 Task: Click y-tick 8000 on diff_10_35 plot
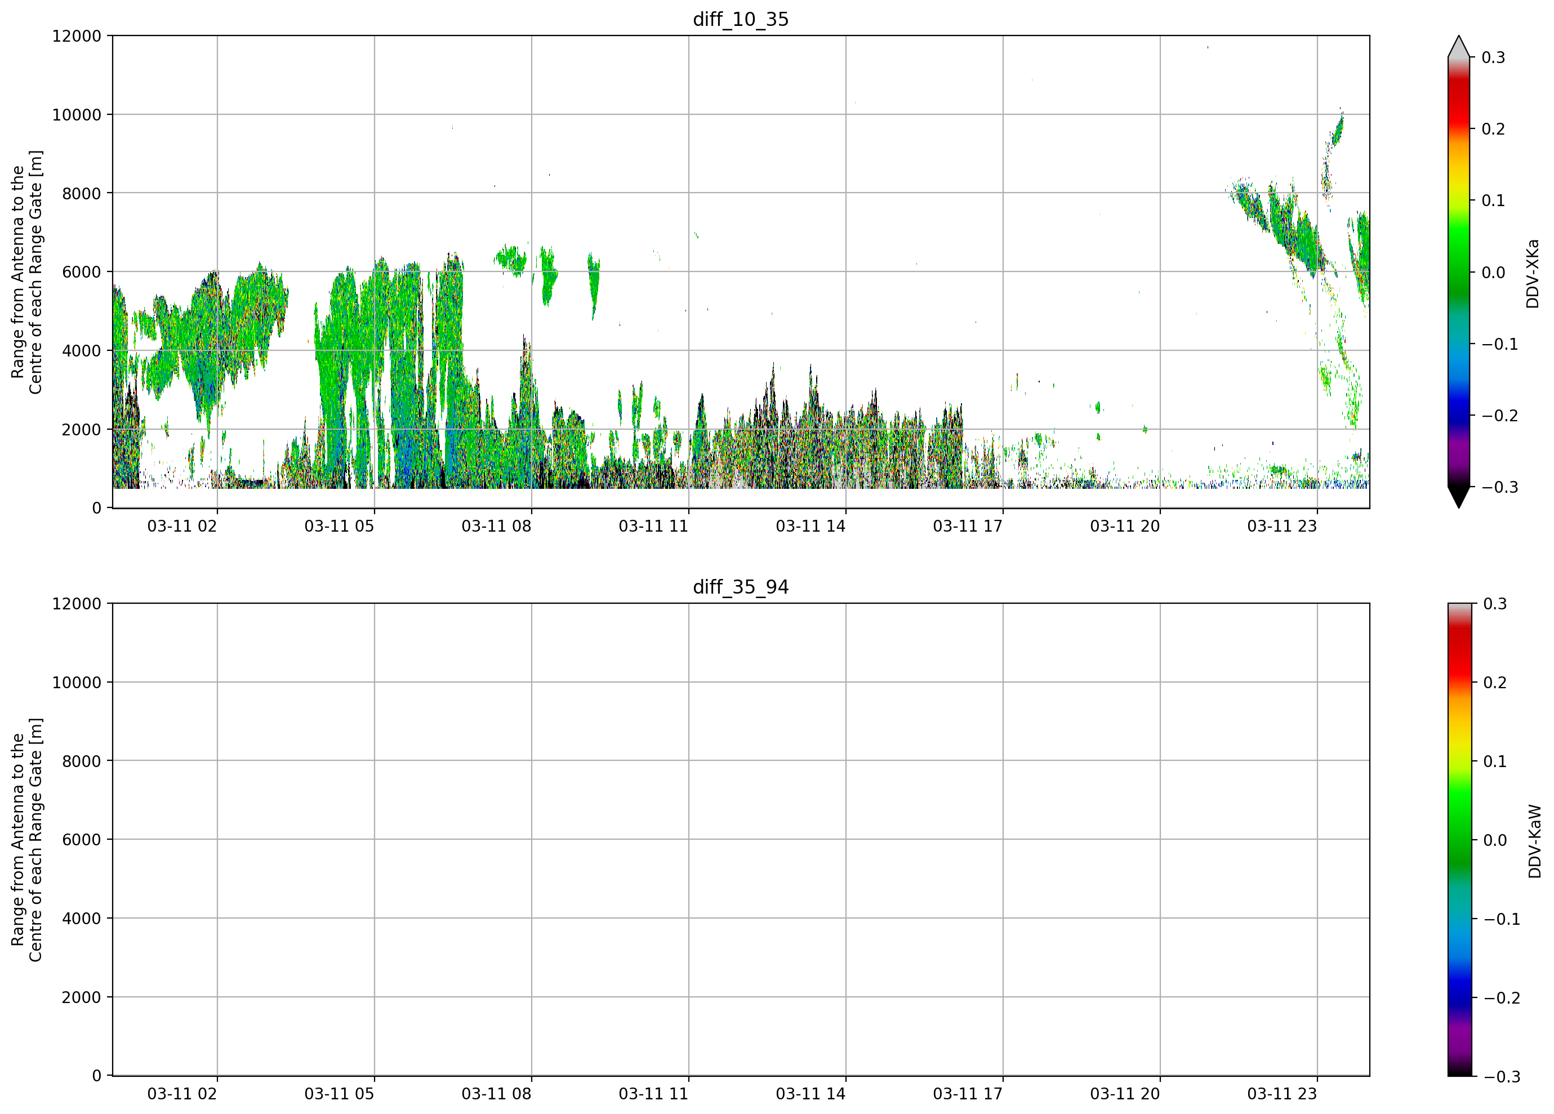click(x=82, y=193)
